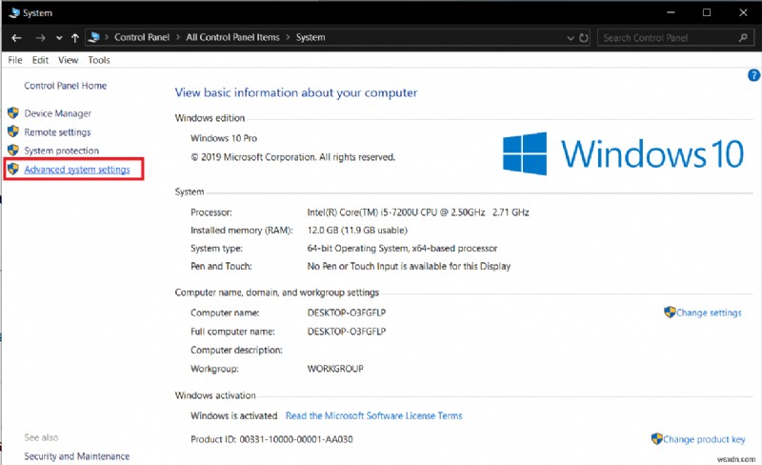Click shield icon beside Change product key
This screenshot has width=762, height=465.
point(657,438)
